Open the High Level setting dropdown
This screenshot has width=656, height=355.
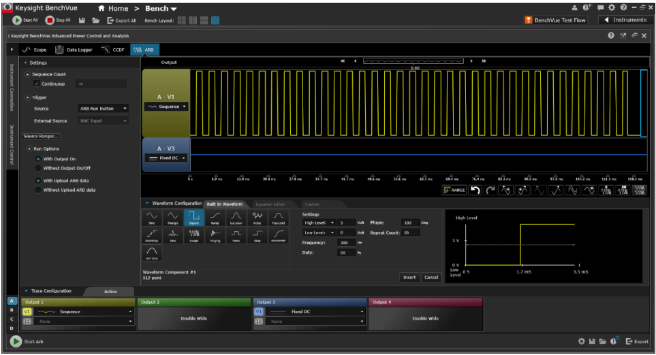click(x=319, y=223)
